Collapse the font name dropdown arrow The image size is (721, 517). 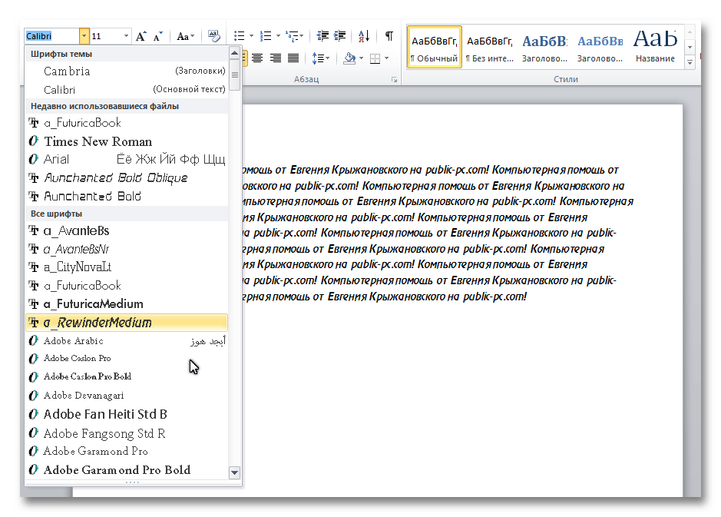[84, 36]
